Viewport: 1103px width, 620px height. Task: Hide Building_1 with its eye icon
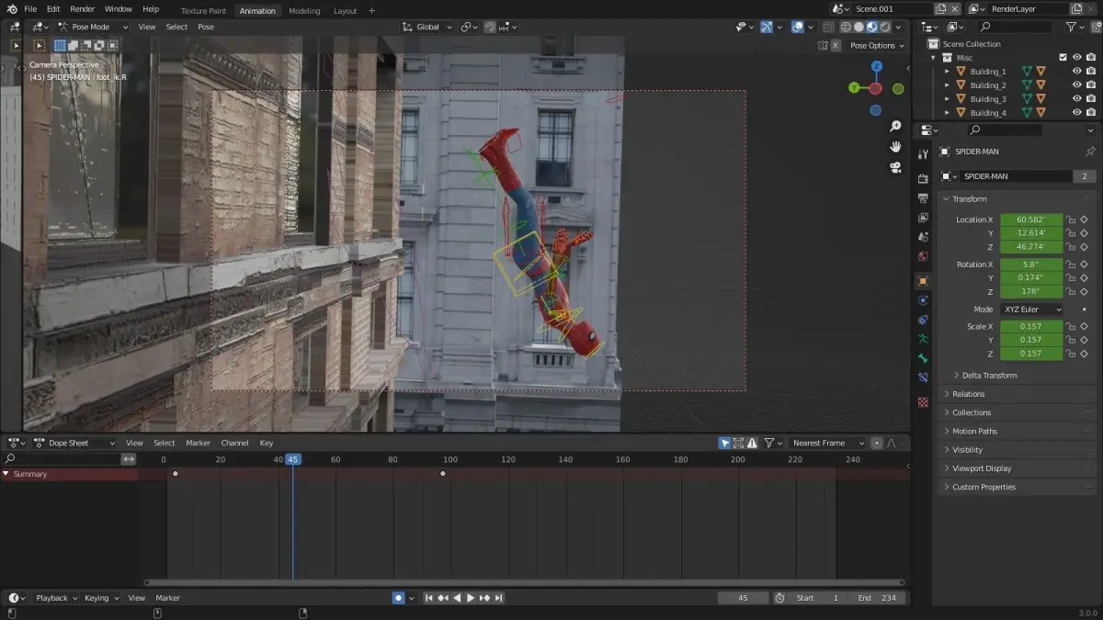1077,71
